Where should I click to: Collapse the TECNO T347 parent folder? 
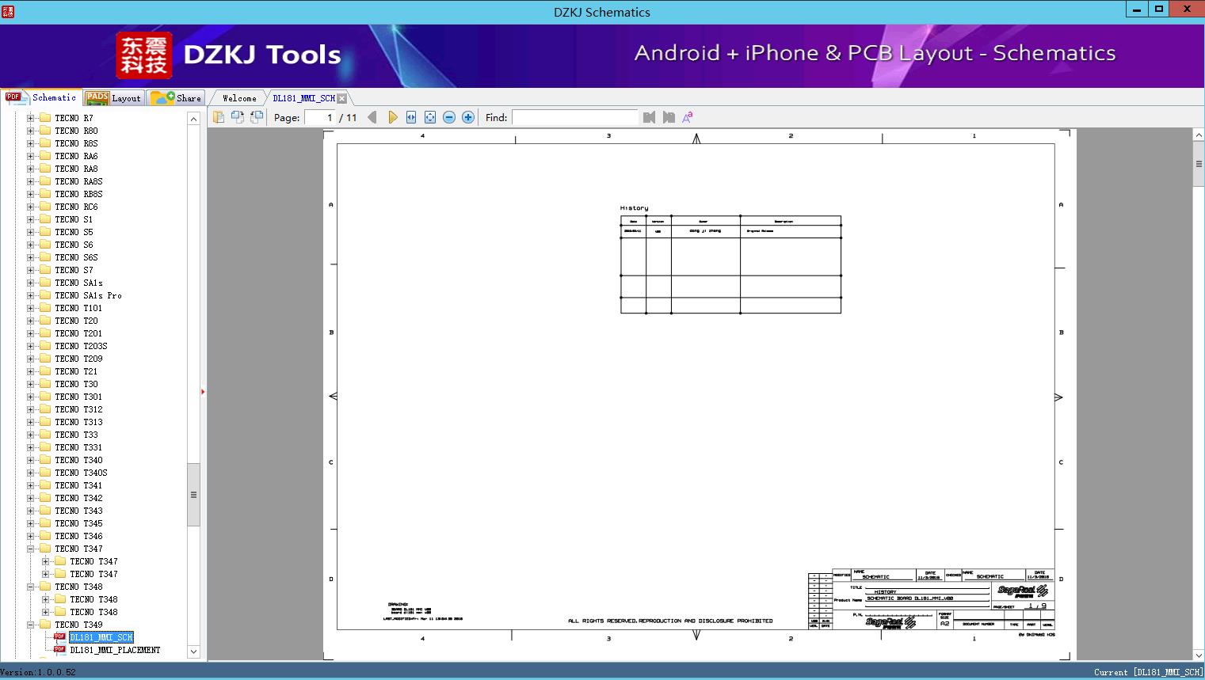[30, 549]
